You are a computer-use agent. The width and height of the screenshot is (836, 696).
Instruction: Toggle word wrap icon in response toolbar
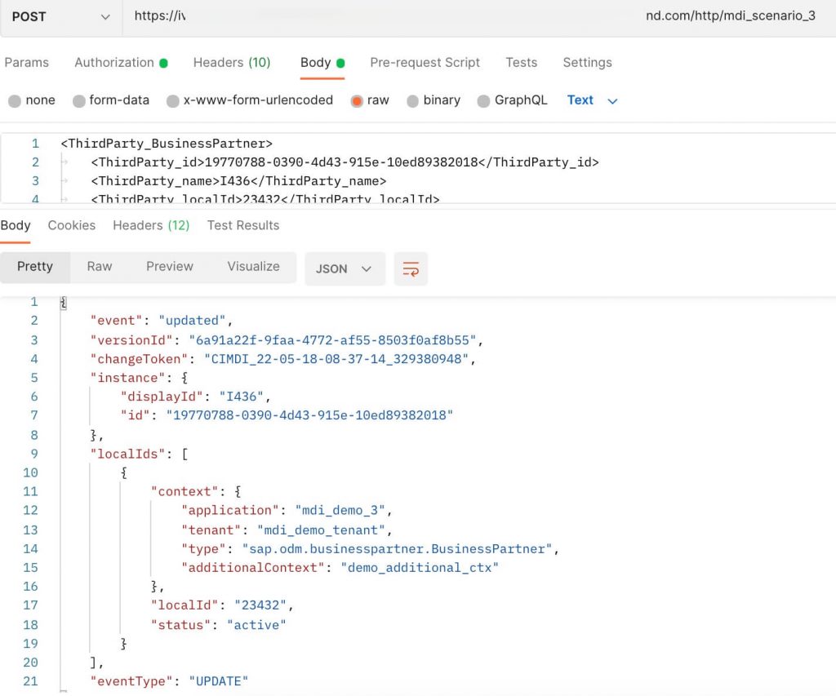(411, 268)
